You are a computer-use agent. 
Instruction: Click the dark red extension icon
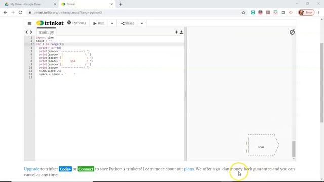pyautogui.click(x=260, y=12)
